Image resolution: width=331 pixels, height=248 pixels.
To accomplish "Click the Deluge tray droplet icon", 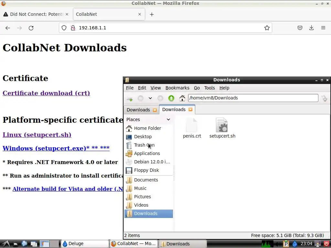I will 295,244.
